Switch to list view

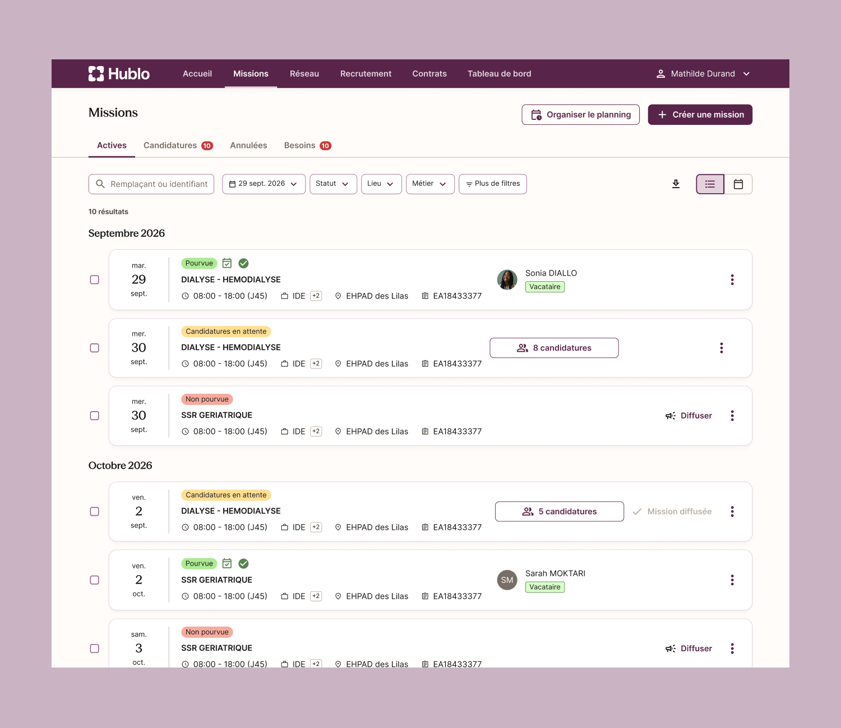pyautogui.click(x=710, y=184)
